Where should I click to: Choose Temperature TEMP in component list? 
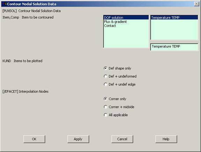point(174,17)
